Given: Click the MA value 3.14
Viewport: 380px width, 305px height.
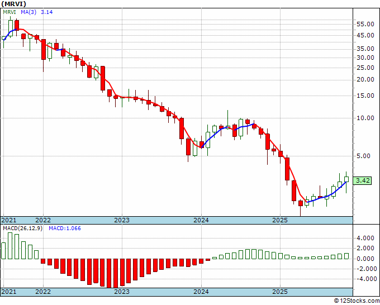Looking at the screenshot, I should point(46,12).
